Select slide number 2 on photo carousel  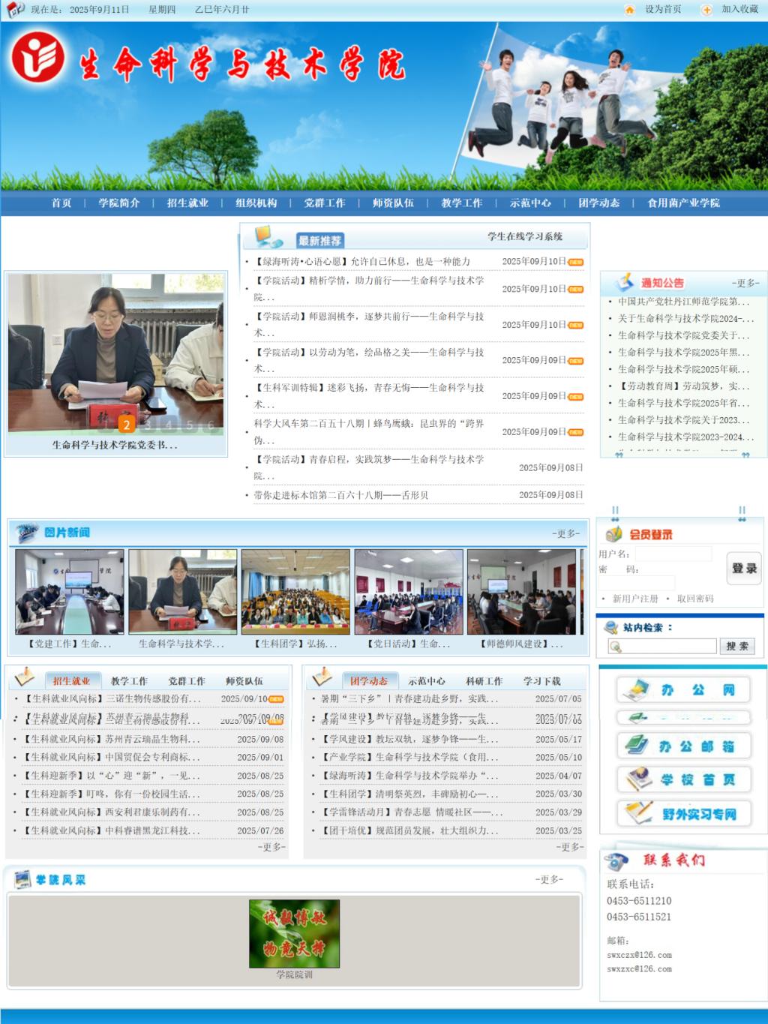[x=127, y=425]
